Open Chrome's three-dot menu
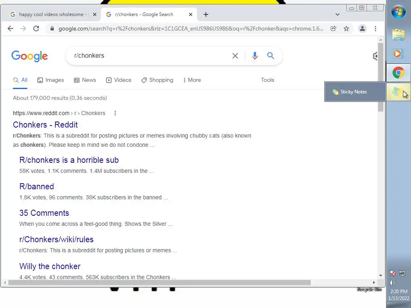The height and width of the screenshot is (308, 411). click(375, 28)
